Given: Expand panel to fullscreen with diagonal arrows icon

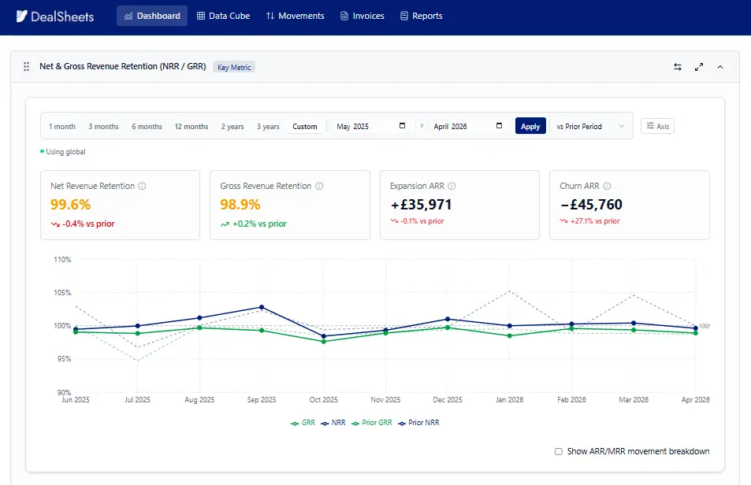Looking at the screenshot, I should pyautogui.click(x=699, y=67).
